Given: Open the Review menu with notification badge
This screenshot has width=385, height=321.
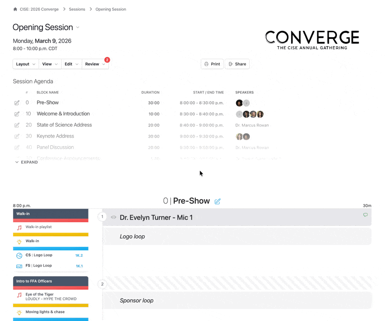Looking at the screenshot, I should point(95,64).
